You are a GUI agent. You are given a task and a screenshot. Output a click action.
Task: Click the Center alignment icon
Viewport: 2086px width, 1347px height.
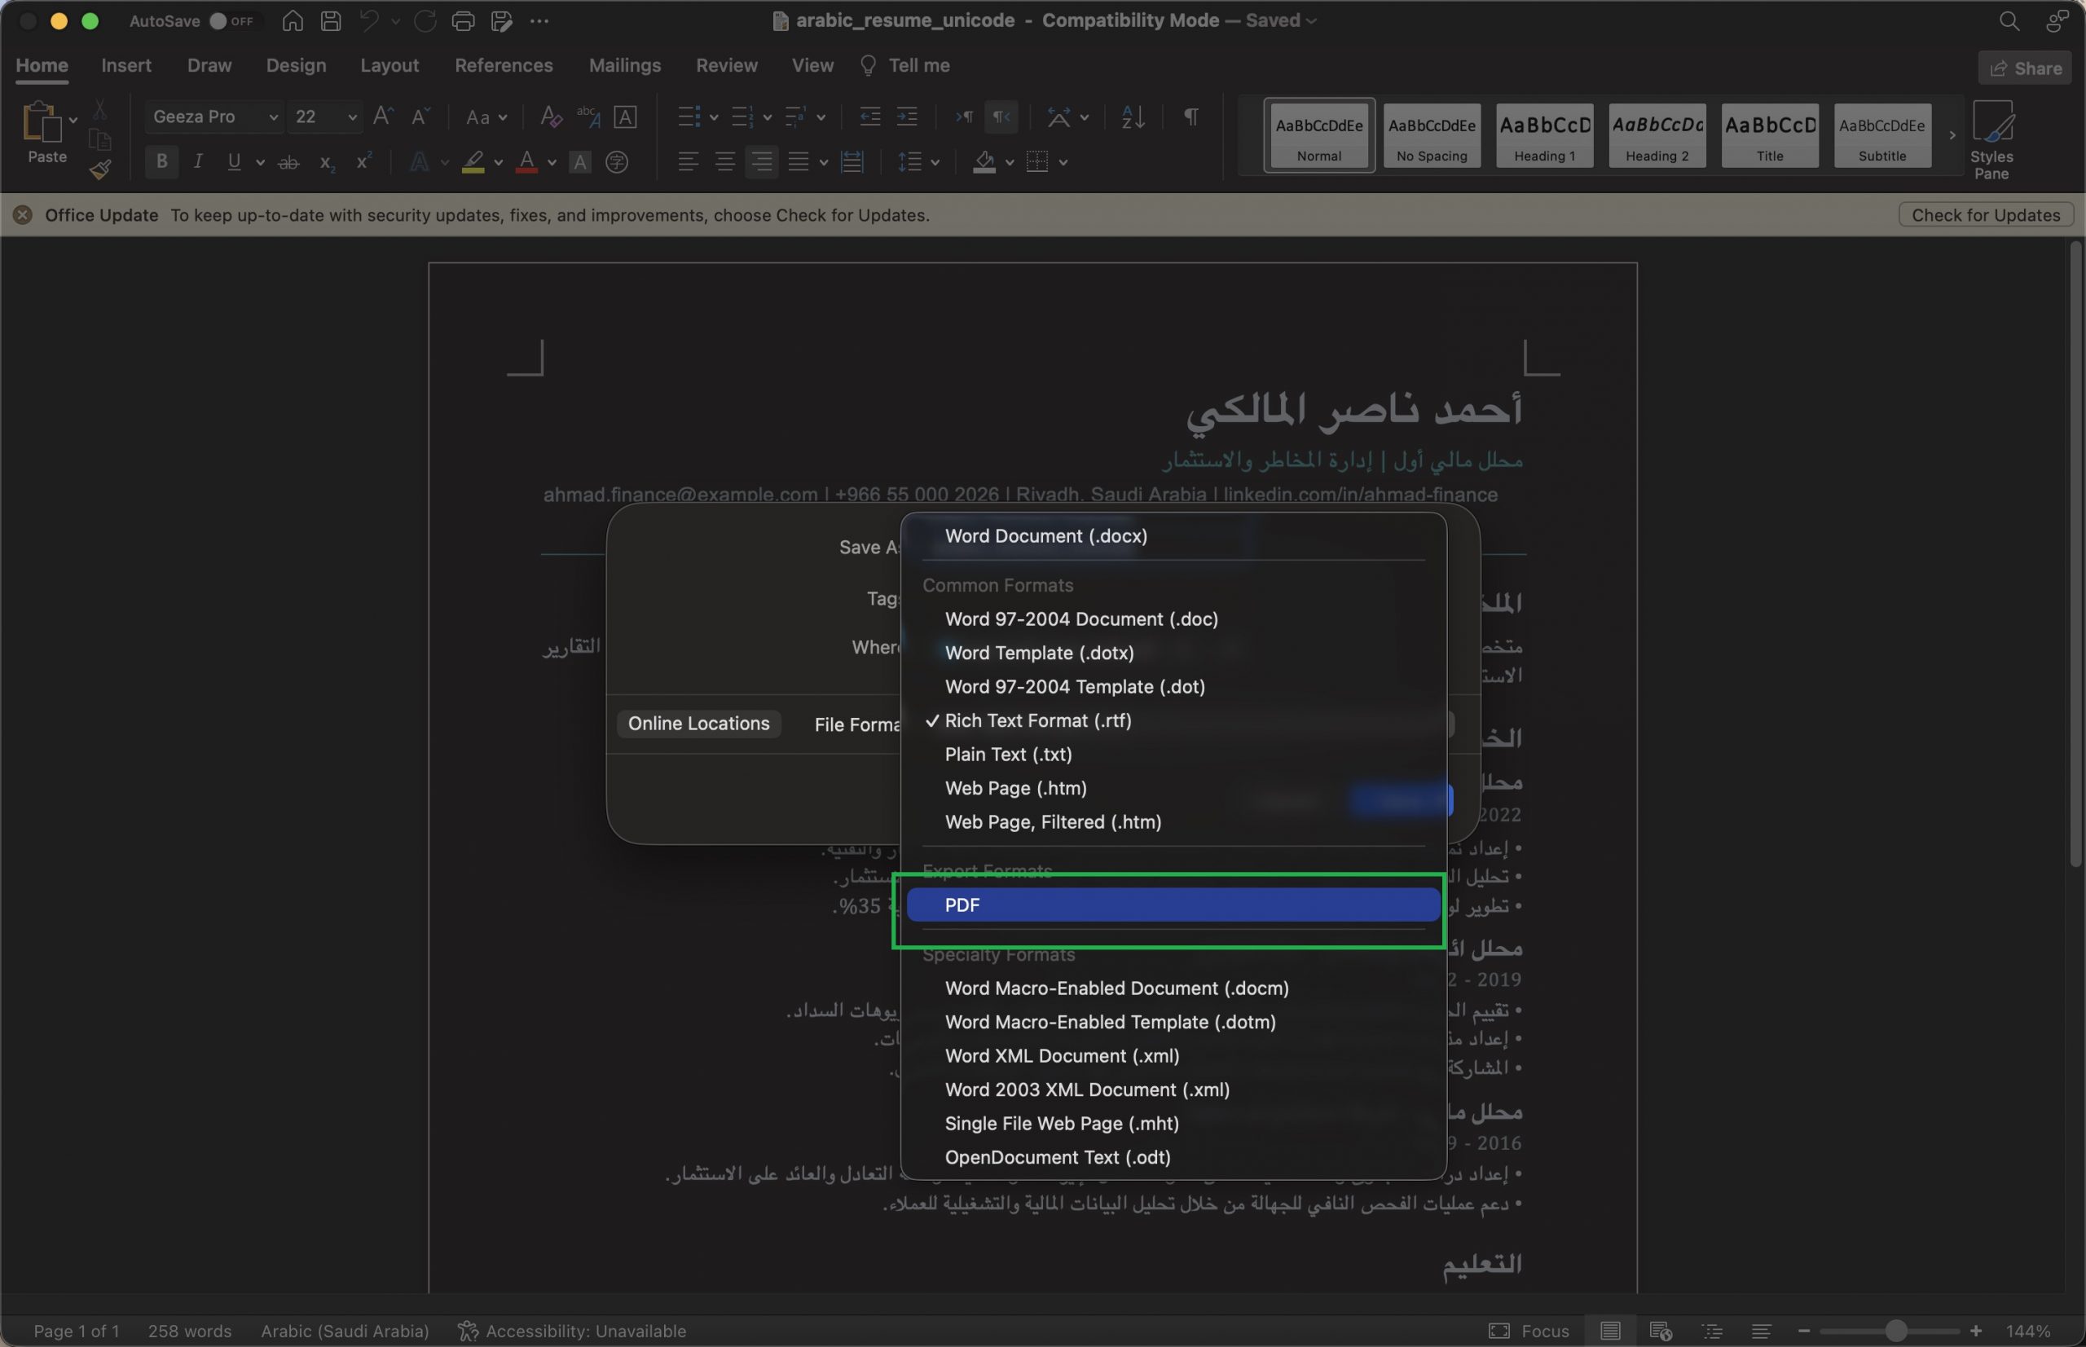pos(725,162)
